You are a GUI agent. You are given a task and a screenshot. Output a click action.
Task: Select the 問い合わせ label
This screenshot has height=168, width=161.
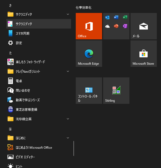[23, 90]
